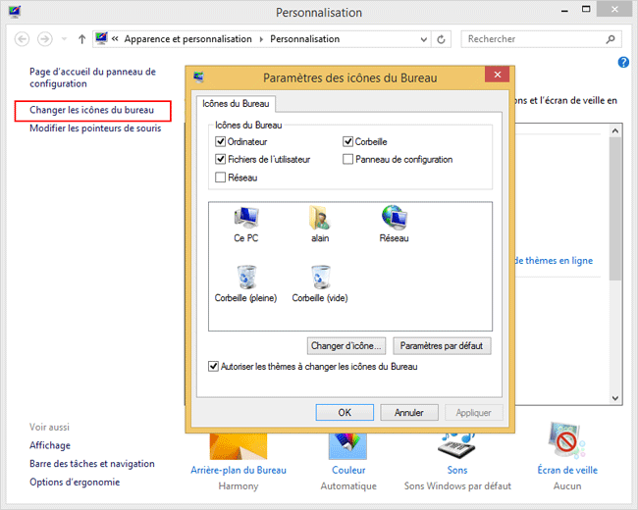The width and height of the screenshot is (638, 510).
Task: Open the Couleur settings icon
Action: click(x=347, y=446)
